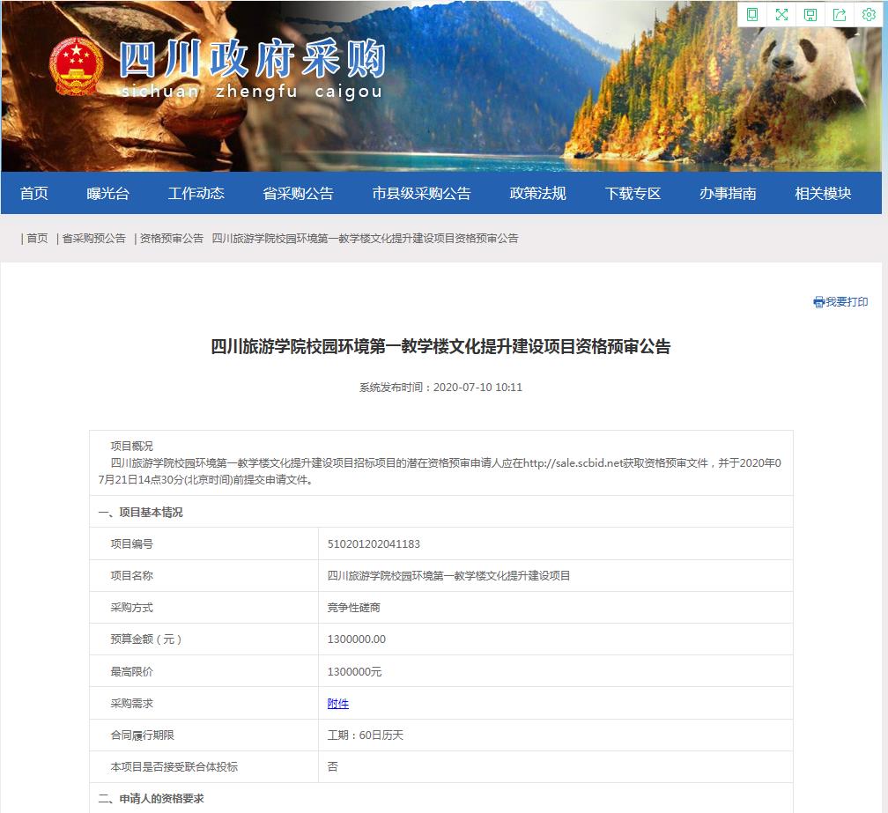
Task: Click the printer icon beside 我要打印
Action: coord(819,302)
